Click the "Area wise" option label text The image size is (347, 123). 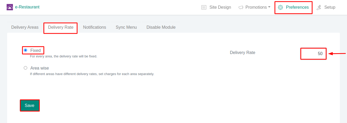[40, 68]
